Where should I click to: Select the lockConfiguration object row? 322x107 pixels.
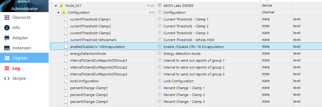pyautogui.click(x=186, y=81)
